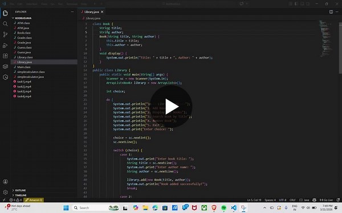Open Explorer views and more actions ellipsis
Viewport: 342px width, 213px height.
(x=72, y=12)
